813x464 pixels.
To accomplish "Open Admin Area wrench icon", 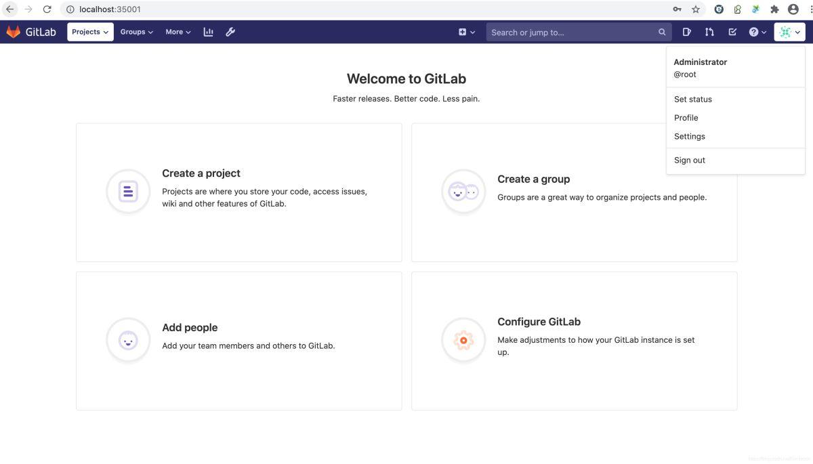I will click(x=230, y=32).
